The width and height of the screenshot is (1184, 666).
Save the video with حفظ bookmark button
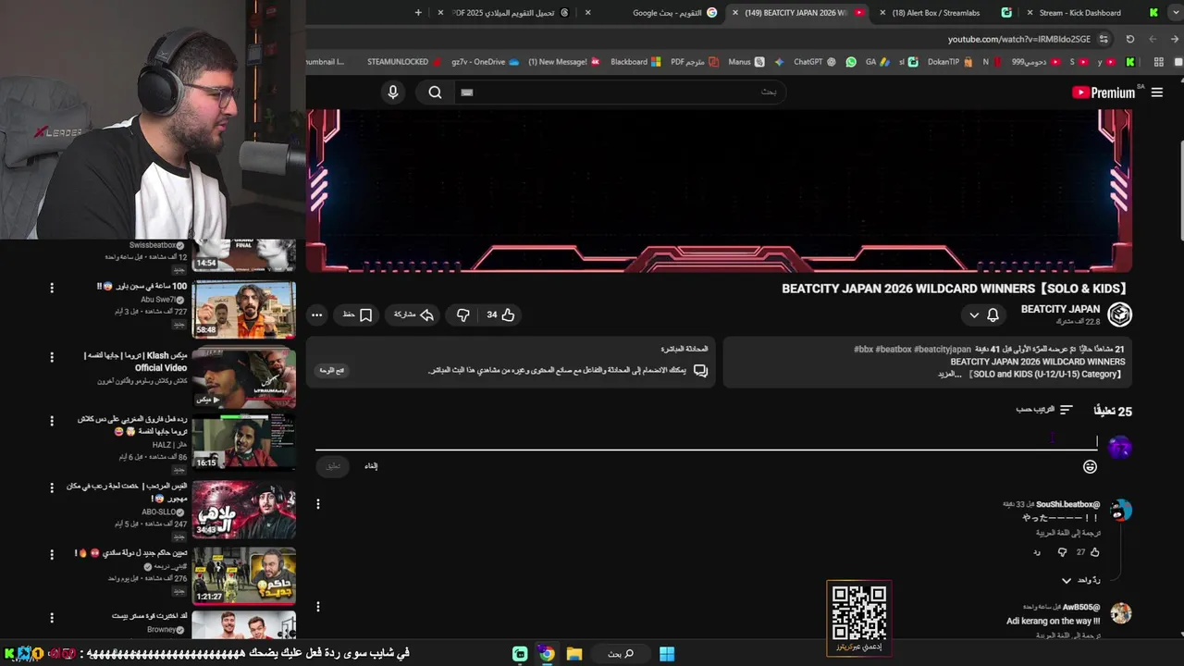pyautogui.click(x=357, y=314)
